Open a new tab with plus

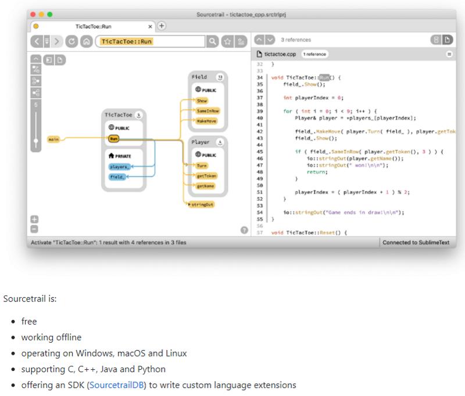tap(162, 26)
